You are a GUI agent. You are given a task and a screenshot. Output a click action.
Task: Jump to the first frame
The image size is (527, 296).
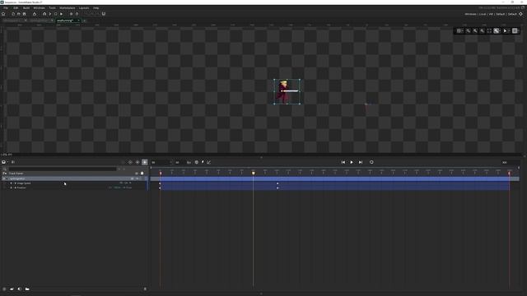pos(343,163)
